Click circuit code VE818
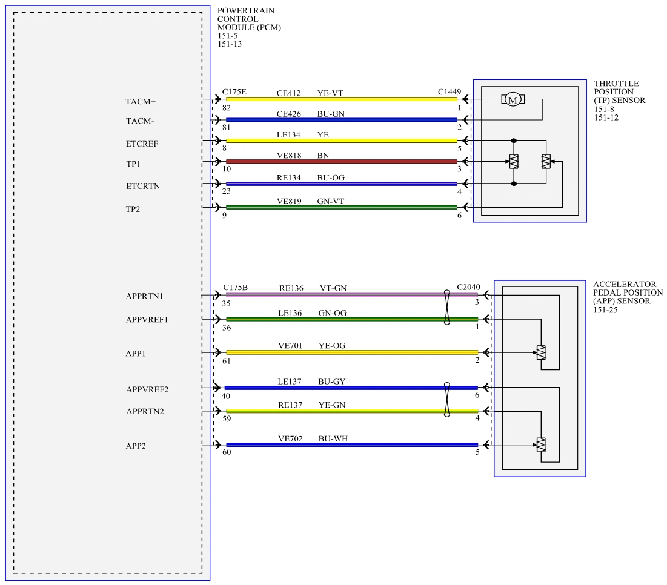This screenshot has height=585, width=667. pyautogui.click(x=289, y=156)
